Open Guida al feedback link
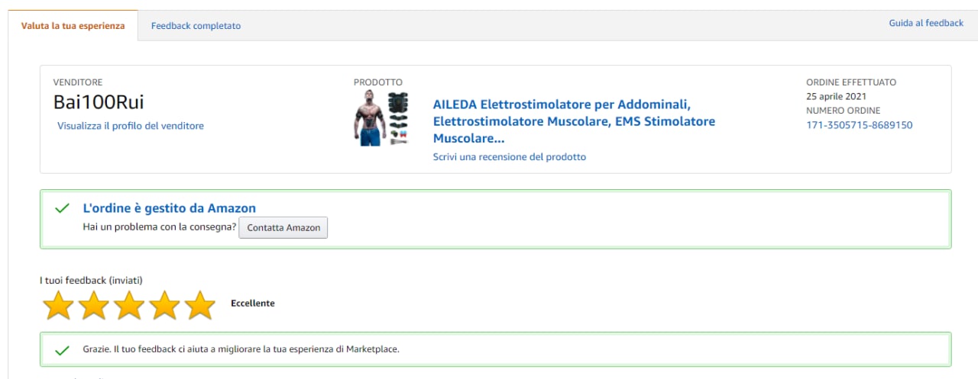Viewport: 978px width, 379px height. click(926, 23)
